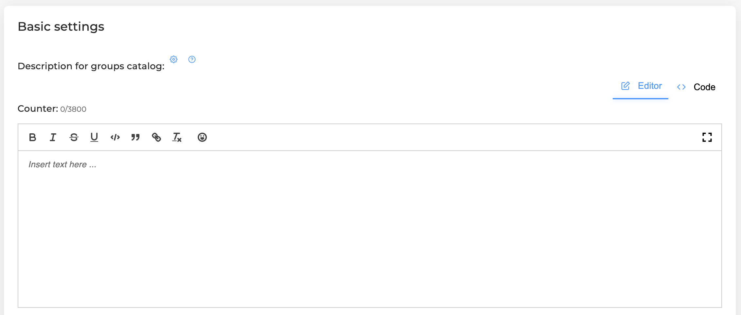Clear text formatting with the Tx icon

[x=177, y=137]
